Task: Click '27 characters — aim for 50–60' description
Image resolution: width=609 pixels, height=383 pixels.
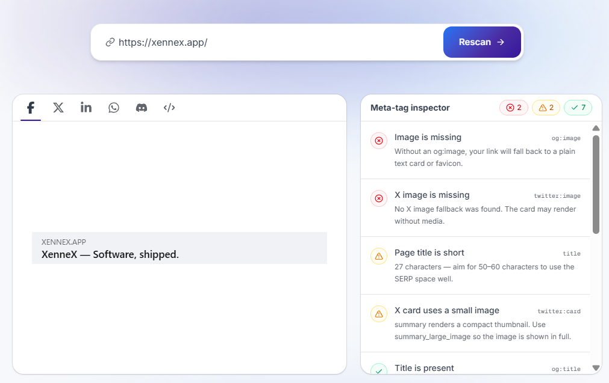Action: point(484,273)
